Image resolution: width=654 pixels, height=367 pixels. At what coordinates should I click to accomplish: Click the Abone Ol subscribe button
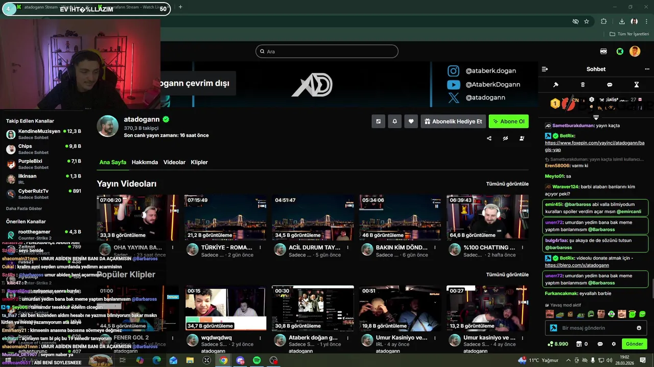508,121
